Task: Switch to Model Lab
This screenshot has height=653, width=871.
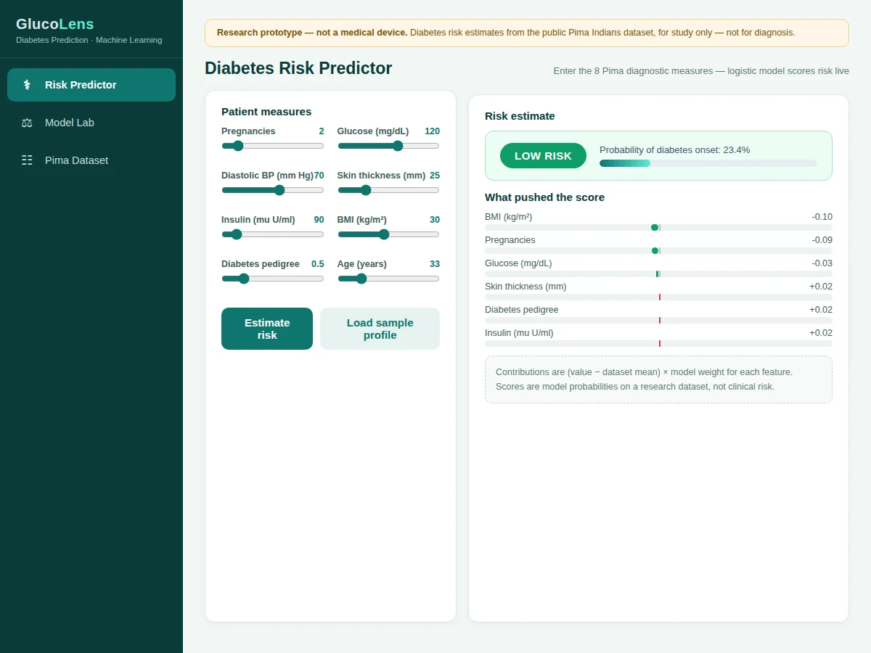Action: 91,123
